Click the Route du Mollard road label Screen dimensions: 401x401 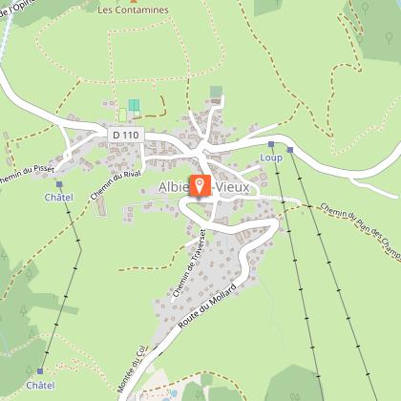tap(207, 306)
